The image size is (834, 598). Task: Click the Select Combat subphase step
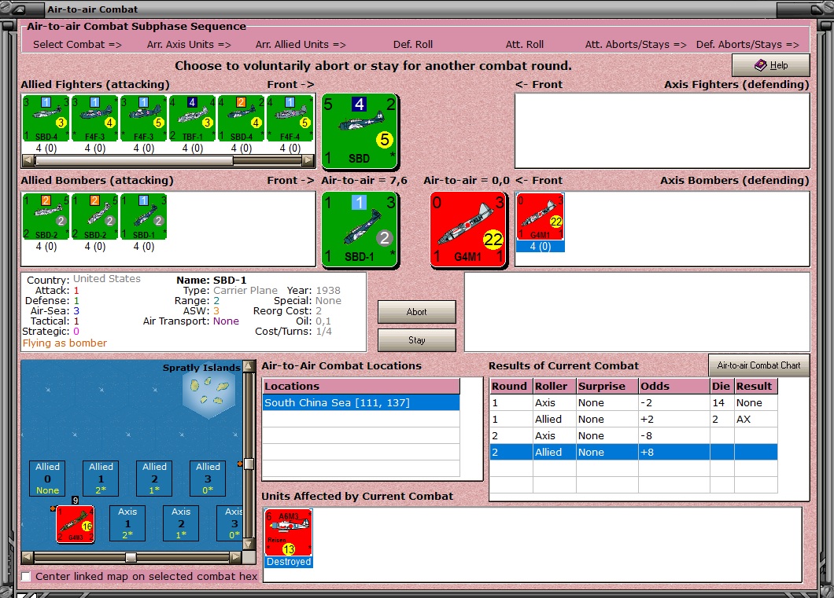[77, 45]
